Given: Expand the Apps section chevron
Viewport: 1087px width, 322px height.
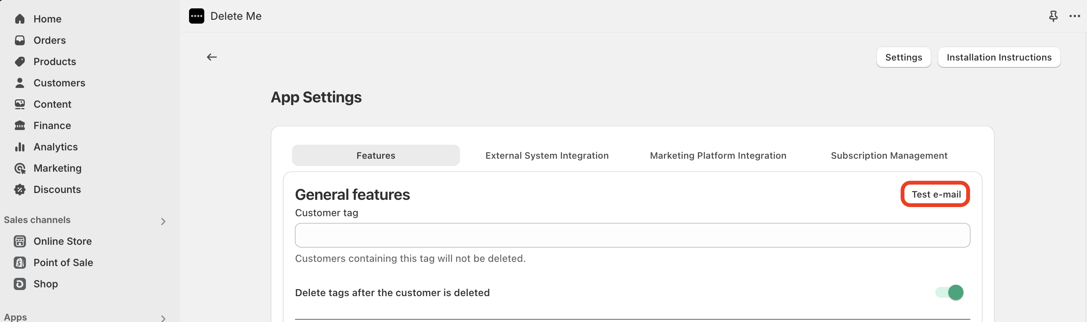Looking at the screenshot, I should pyautogui.click(x=163, y=318).
